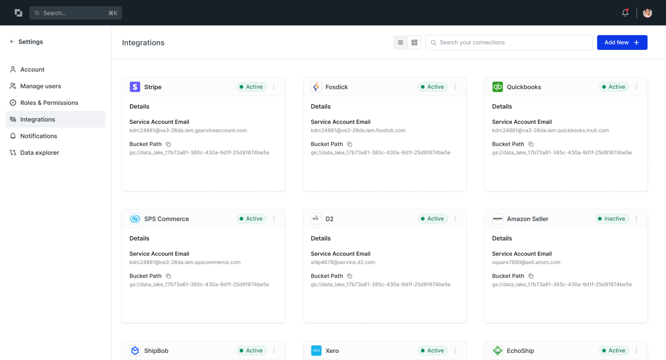Screen dimensions: 666x360
Task: Click the SPS Commerce logo icon
Action: coord(135,219)
